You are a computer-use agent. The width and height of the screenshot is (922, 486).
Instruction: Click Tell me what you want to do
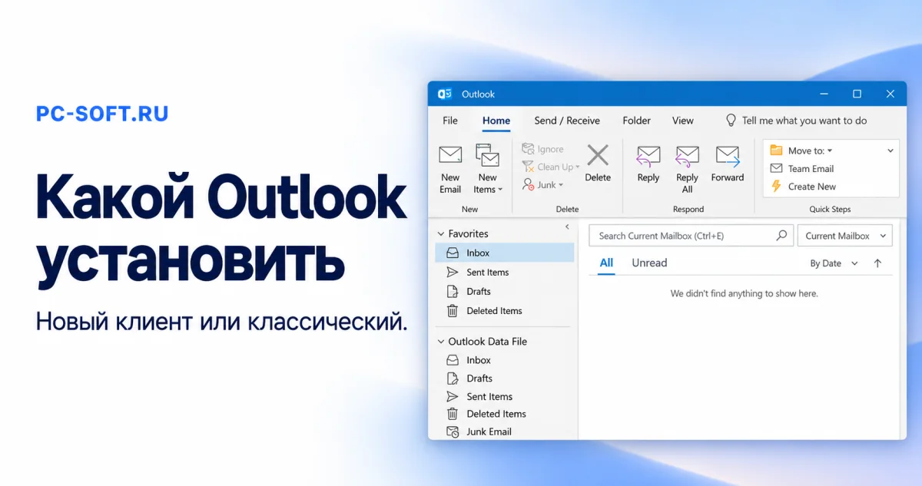(x=804, y=121)
